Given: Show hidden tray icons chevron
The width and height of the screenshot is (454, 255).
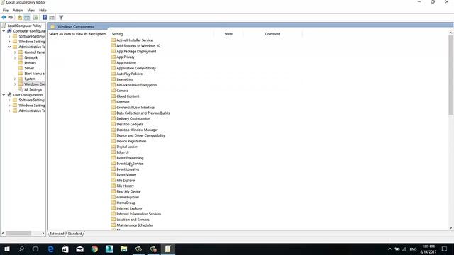Looking at the screenshot, I should [390, 249].
